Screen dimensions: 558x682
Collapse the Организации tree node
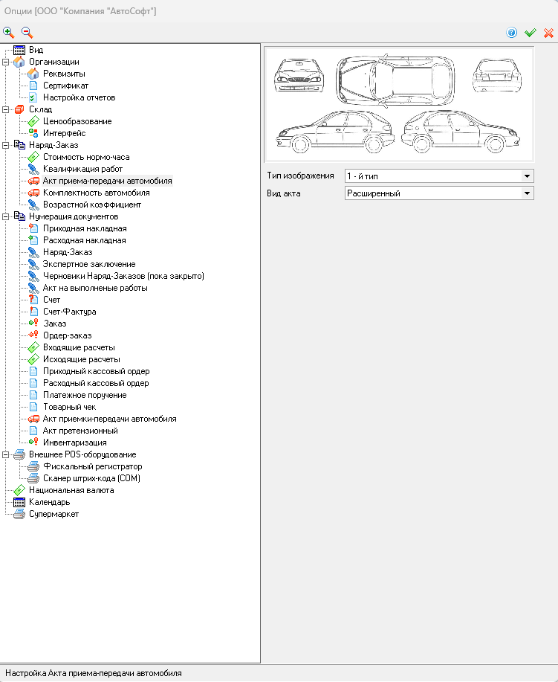pos(5,62)
